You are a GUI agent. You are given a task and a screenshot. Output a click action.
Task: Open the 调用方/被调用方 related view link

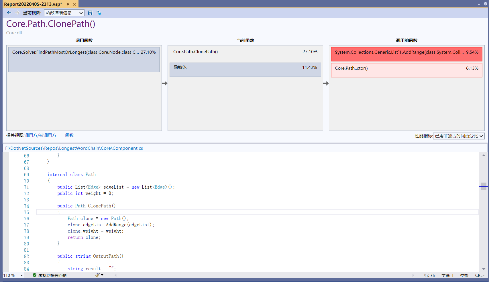point(40,135)
